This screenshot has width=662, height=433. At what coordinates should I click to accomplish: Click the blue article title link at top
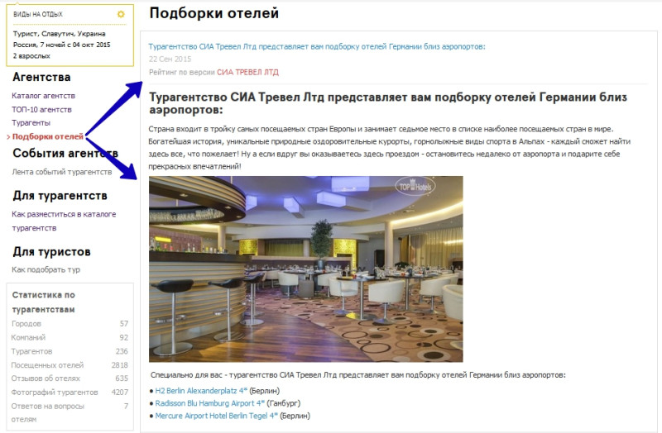317,46
